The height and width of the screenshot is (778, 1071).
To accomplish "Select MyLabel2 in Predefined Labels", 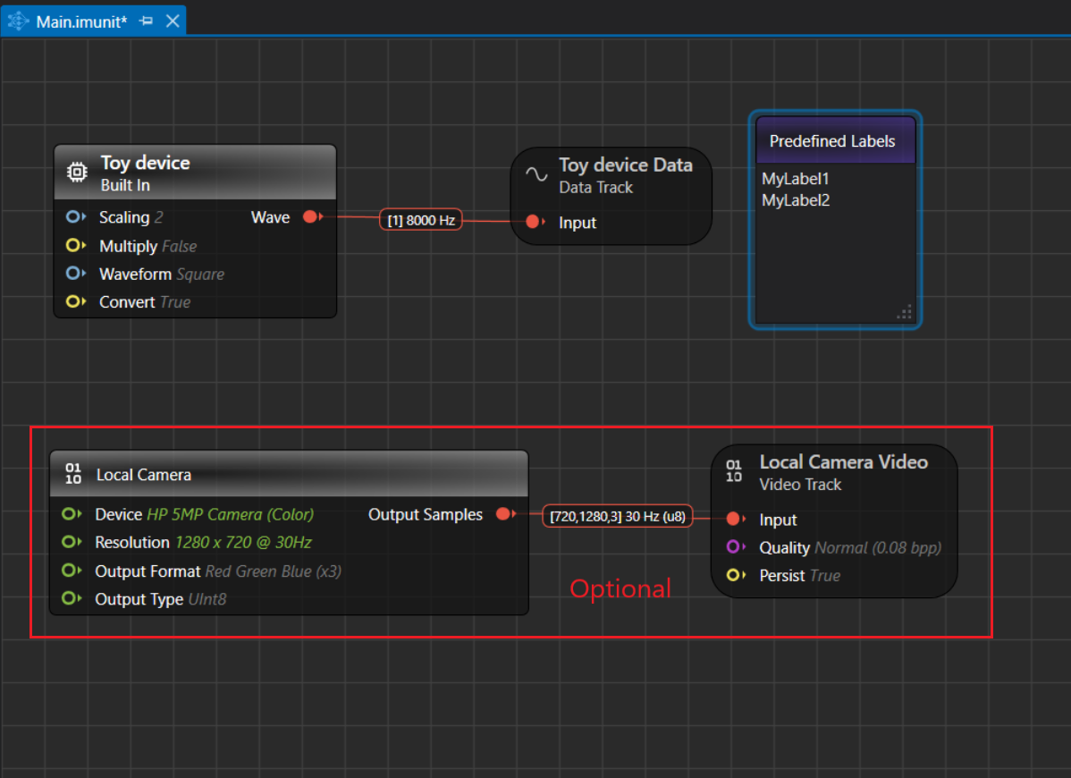I will tap(796, 200).
